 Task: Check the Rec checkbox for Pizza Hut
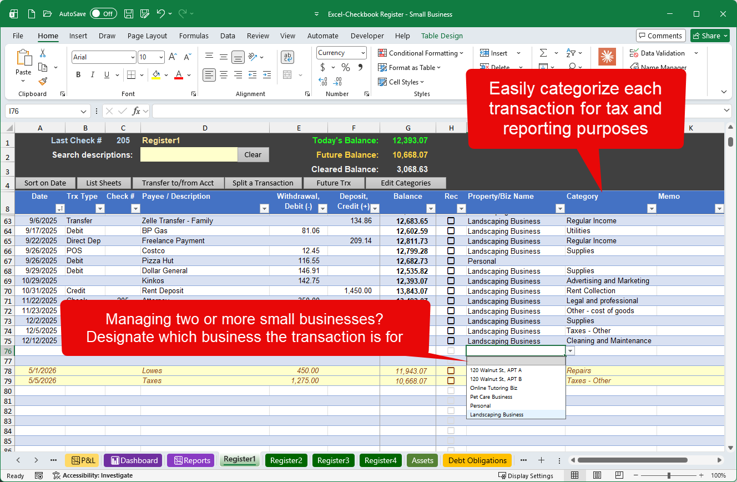click(451, 261)
